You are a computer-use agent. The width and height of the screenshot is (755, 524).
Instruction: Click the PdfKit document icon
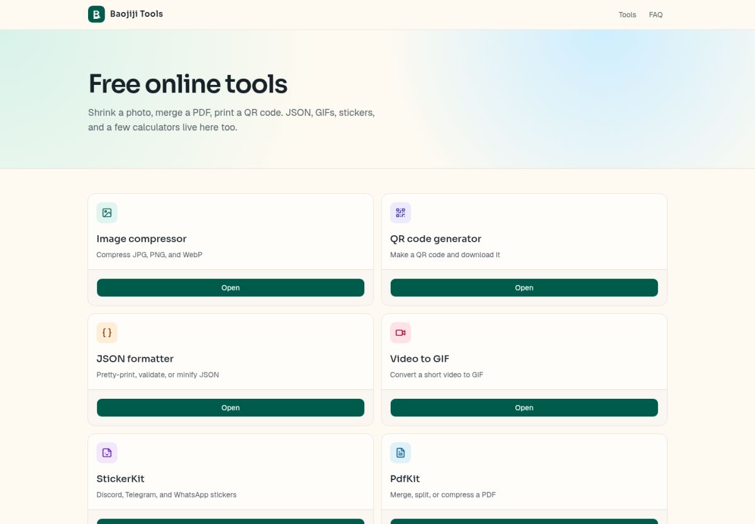pos(401,453)
